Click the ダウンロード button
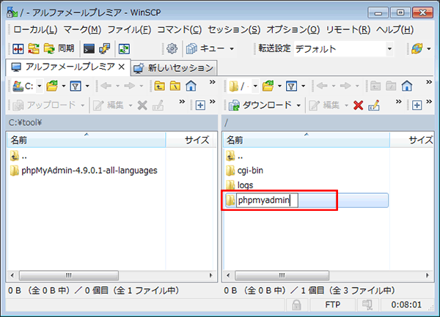 pos(264,105)
